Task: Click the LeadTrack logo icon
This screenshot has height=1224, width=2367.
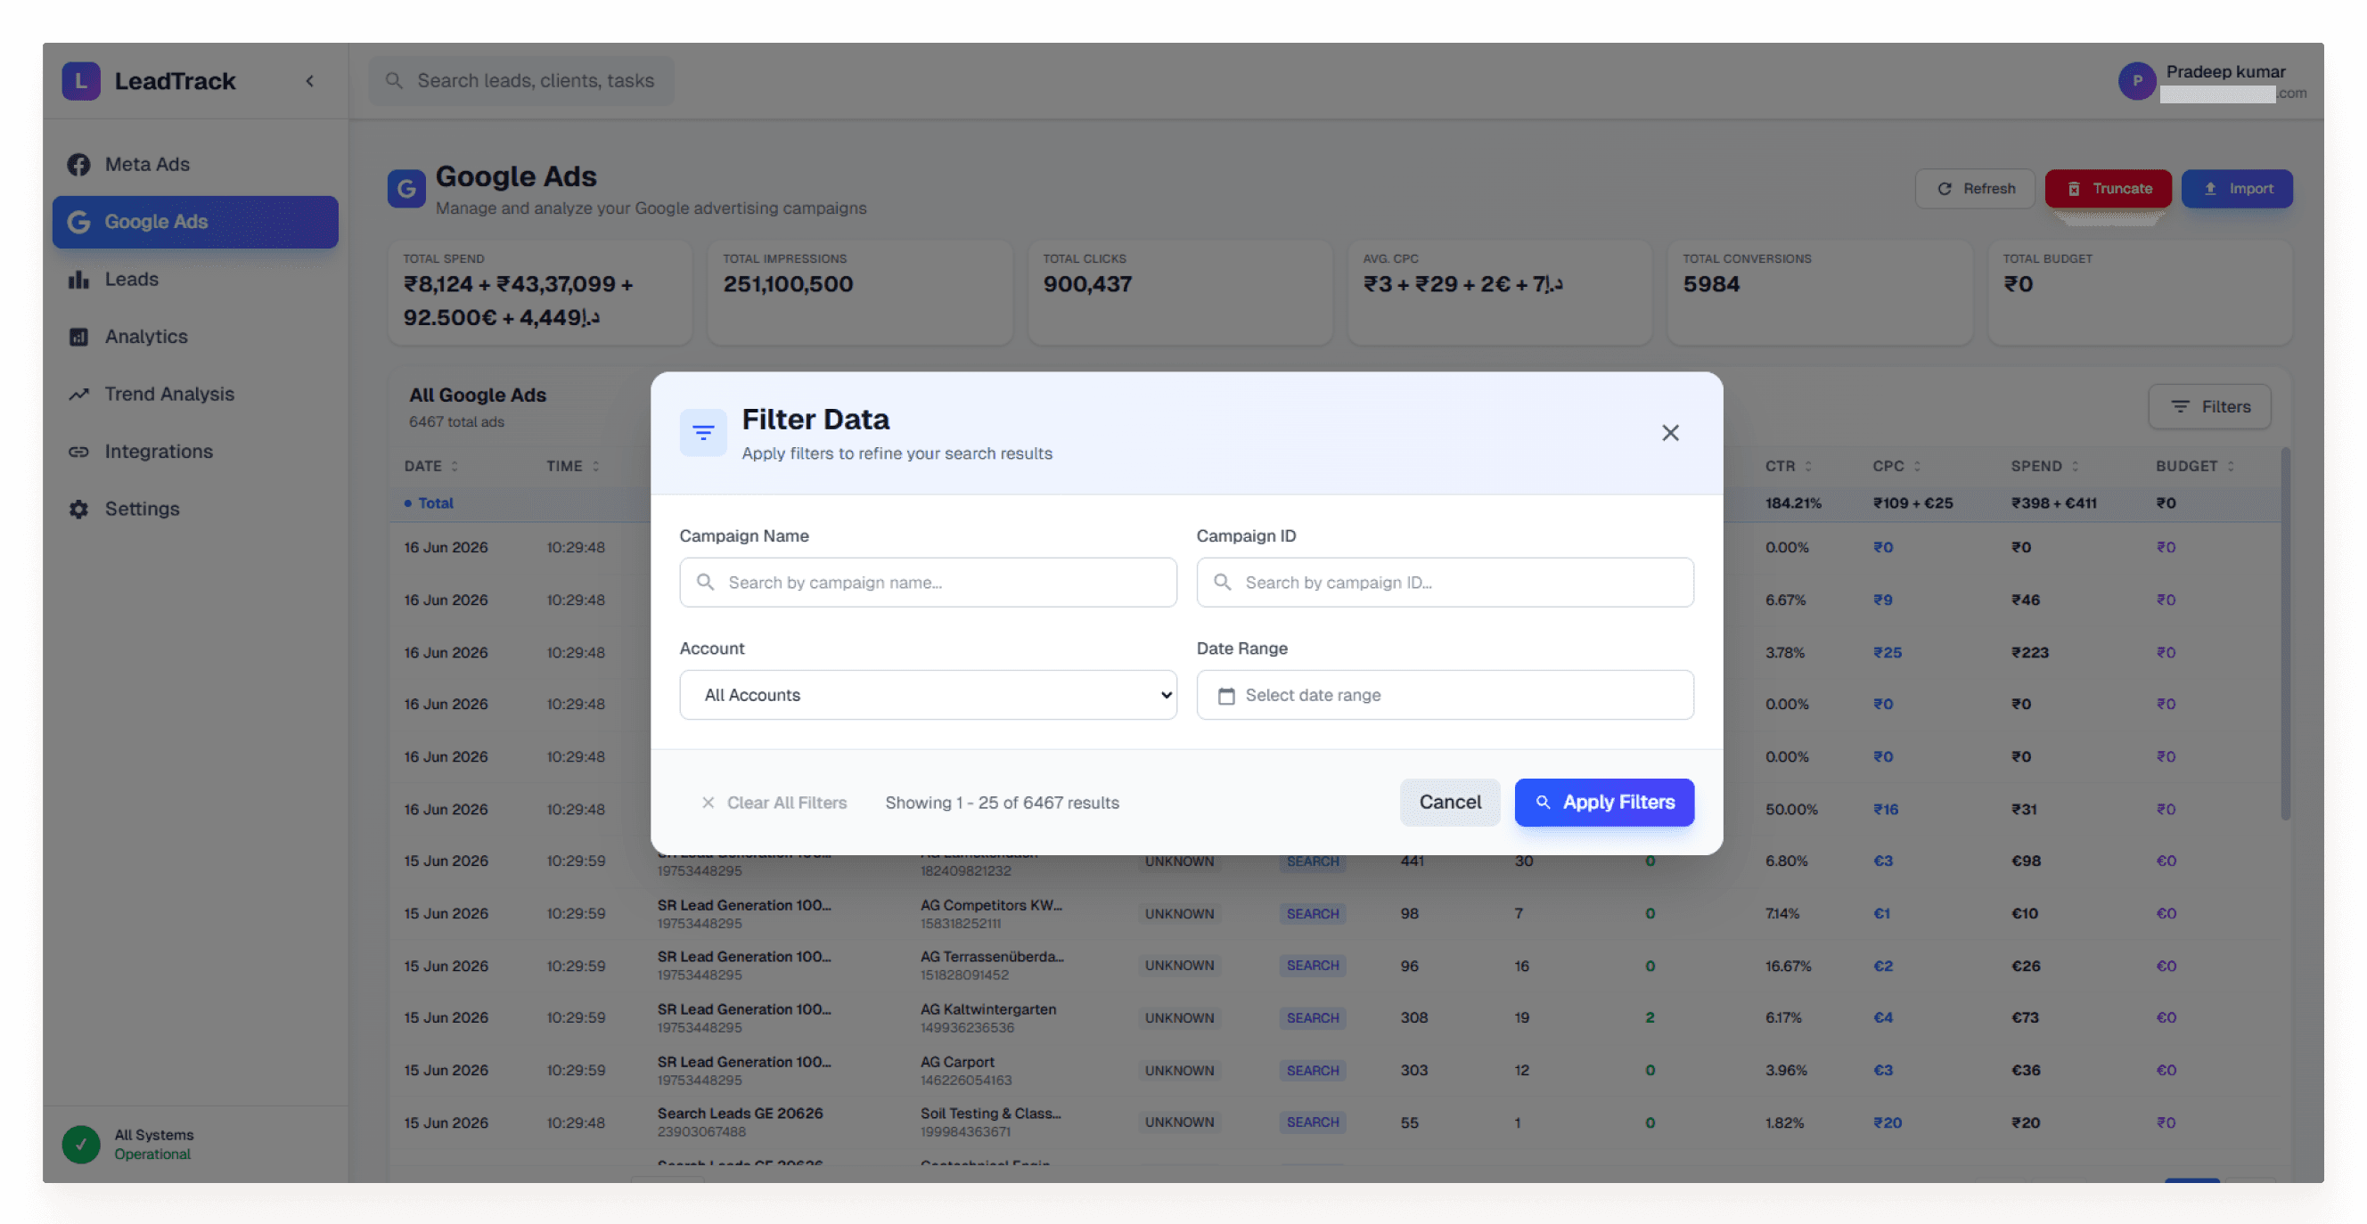Action: [81, 81]
